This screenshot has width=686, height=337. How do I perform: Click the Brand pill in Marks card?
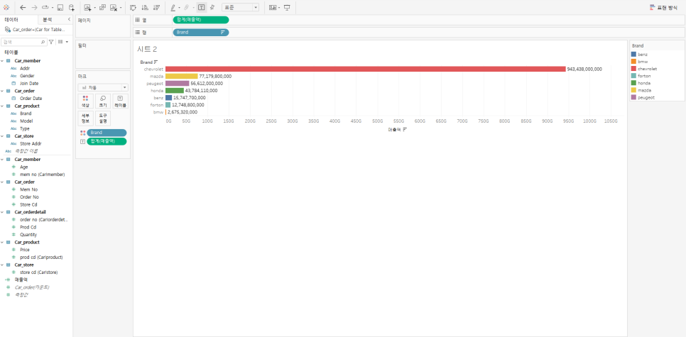click(x=107, y=133)
